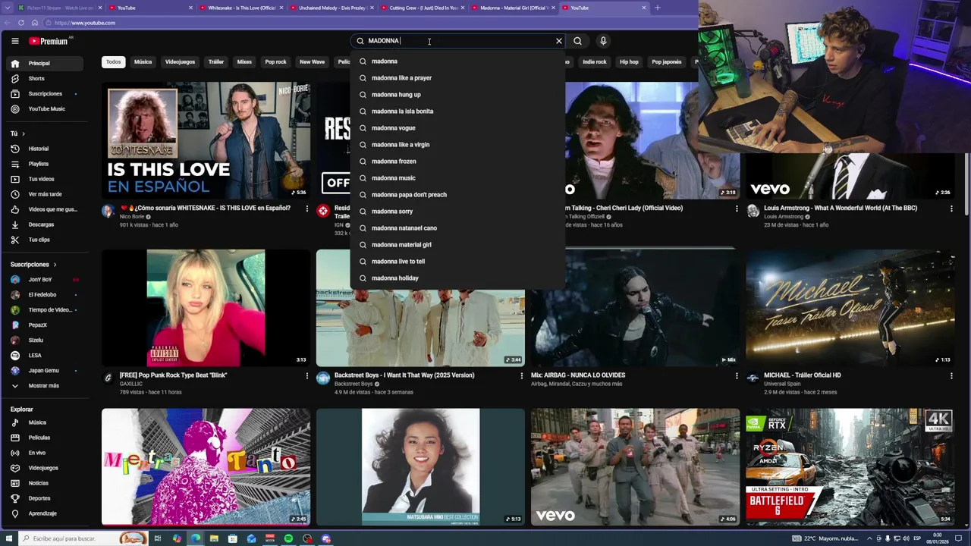Open Suscripciones in the sidebar
This screenshot has width=971, height=546.
[46, 94]
